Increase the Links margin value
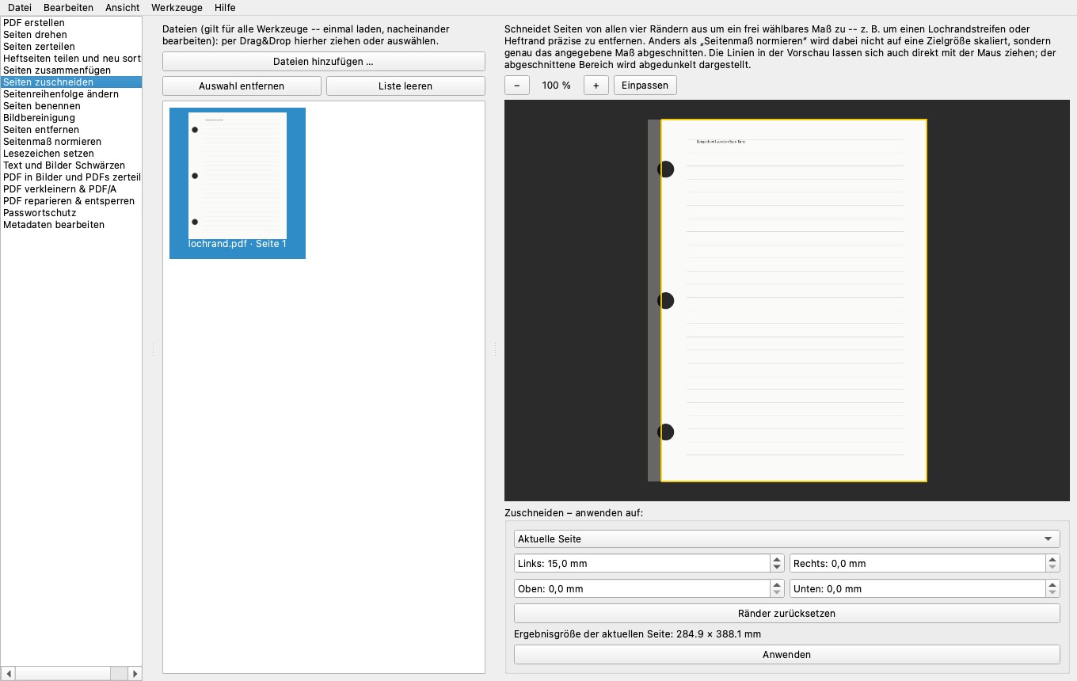This screenshot has width=1077, height=681. (x=777, y=559)
